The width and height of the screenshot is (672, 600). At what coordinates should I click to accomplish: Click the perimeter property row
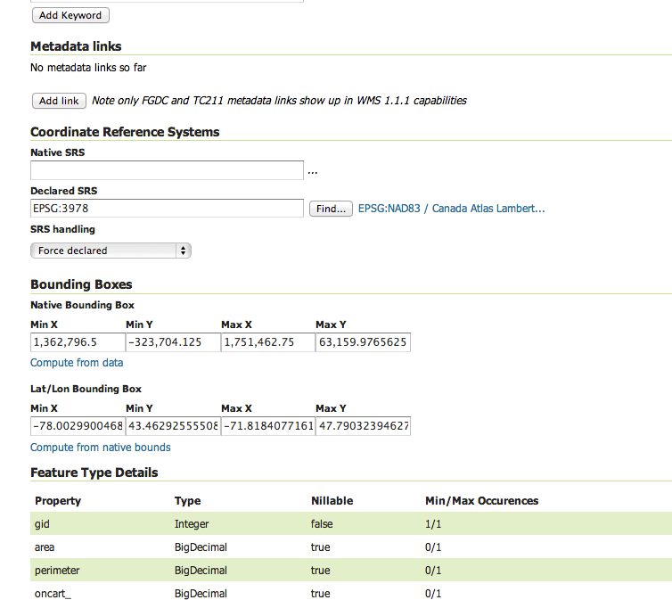pos(351,570)
